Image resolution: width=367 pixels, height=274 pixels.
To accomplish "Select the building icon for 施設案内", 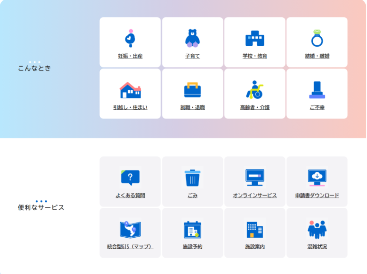I will tap(255, 229).
